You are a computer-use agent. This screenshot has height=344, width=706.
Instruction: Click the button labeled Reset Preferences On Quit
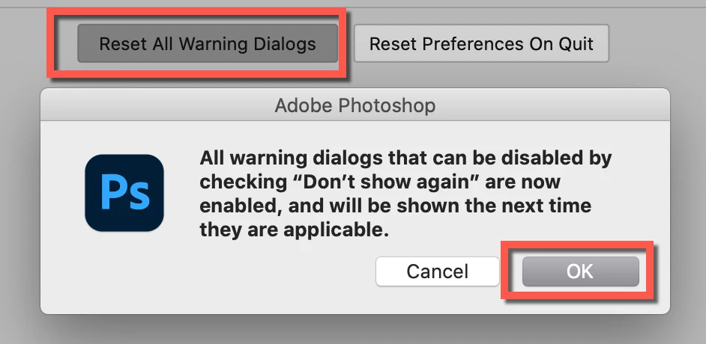pos(481,43)
